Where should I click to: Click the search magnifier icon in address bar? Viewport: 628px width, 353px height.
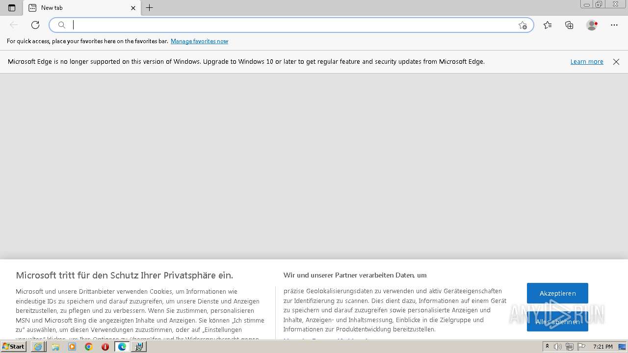tap(62, 25)
